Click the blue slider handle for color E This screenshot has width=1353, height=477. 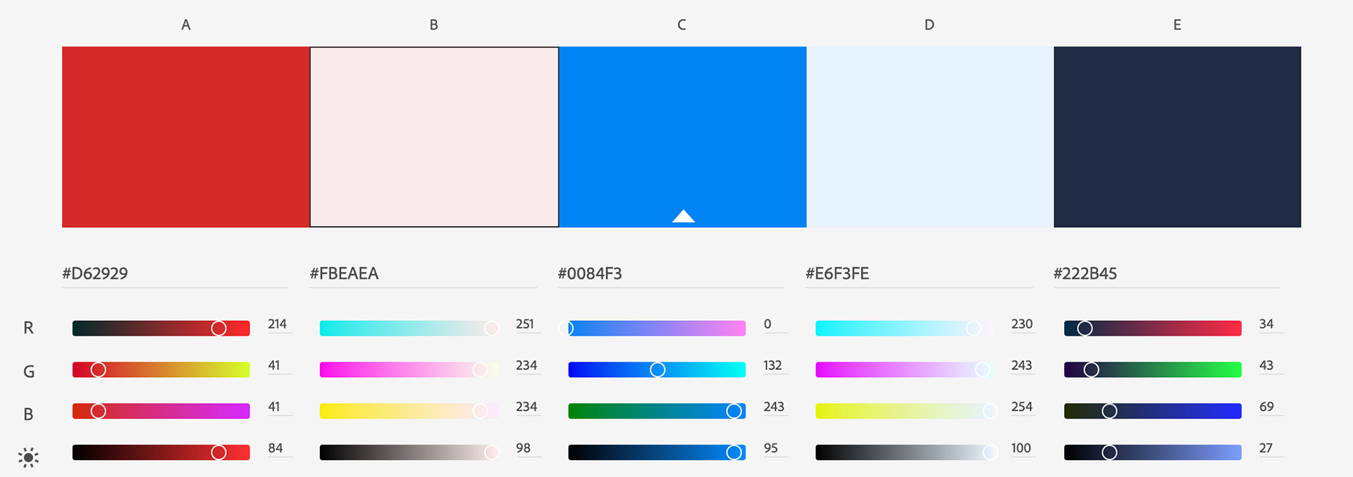(1109, 411)
